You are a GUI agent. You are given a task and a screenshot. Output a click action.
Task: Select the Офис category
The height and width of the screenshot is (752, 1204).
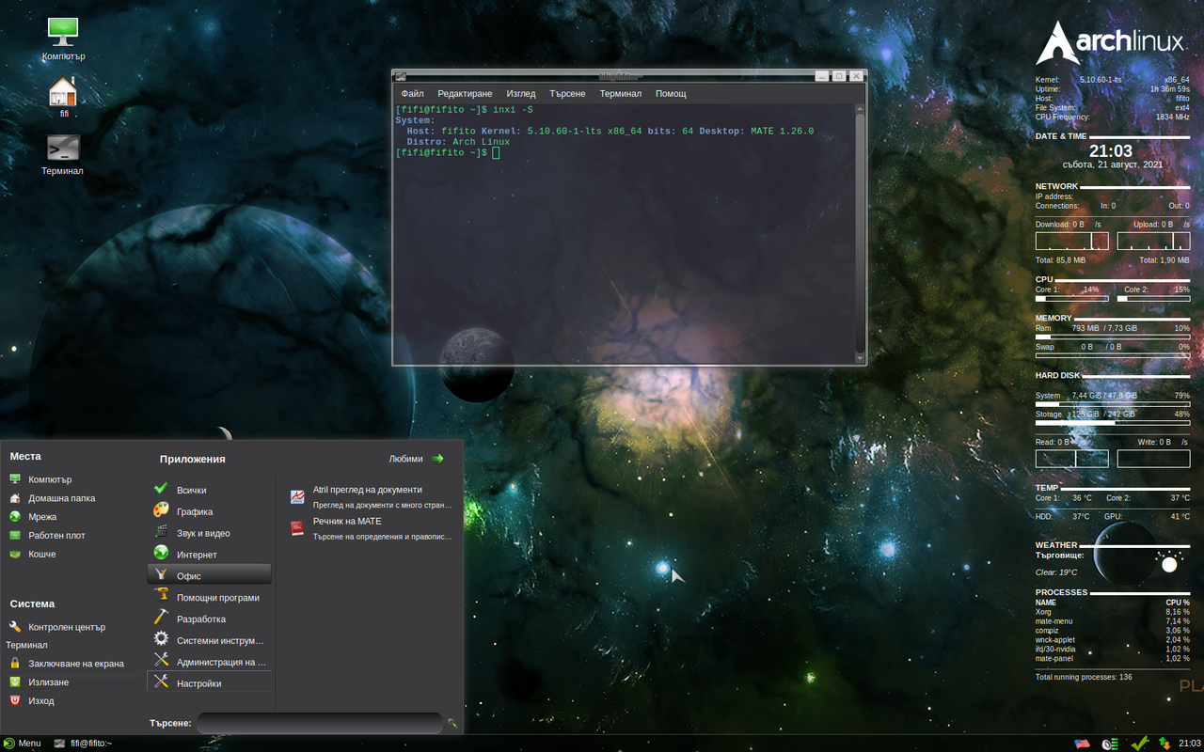209,576
